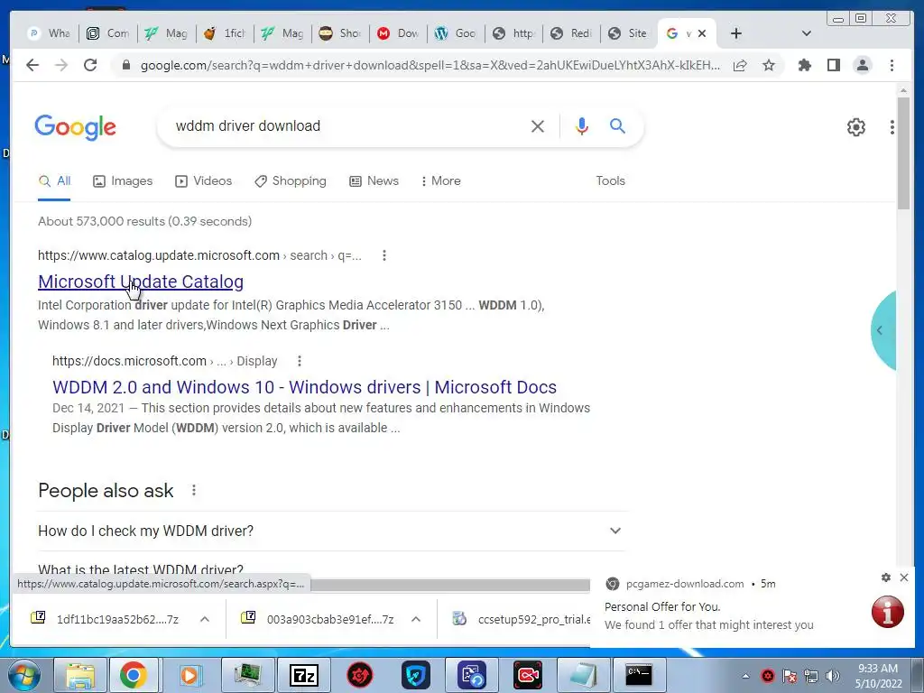This screenshot has width=924, height=693.
Task: Open Command Prompt taskbar icon
Action: point(639,675)
